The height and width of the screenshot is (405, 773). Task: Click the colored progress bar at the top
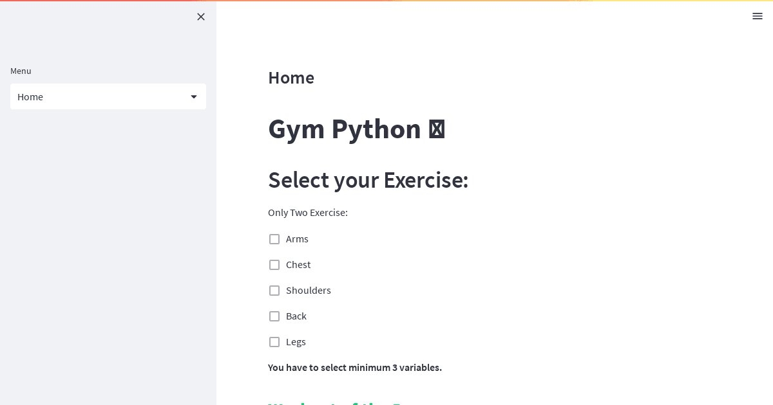pos(386,1)
